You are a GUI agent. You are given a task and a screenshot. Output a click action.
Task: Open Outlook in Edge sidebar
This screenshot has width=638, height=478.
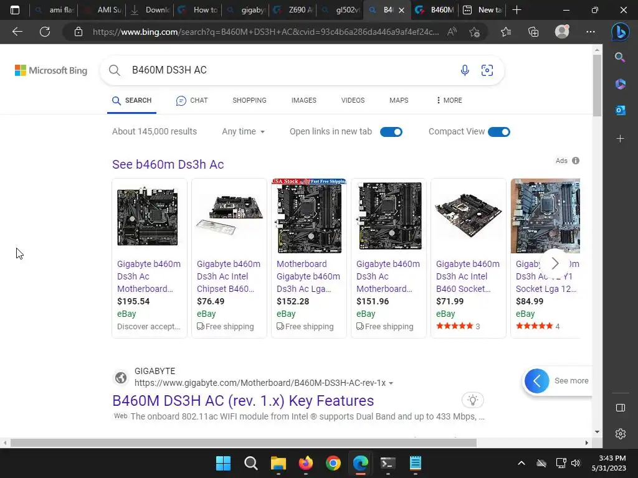(620, 110)
